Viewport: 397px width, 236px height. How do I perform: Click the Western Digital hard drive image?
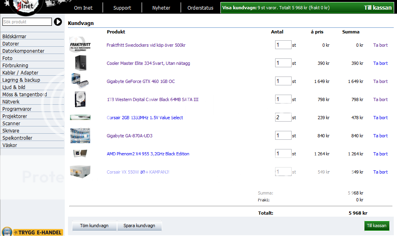[x=80, y=99]
